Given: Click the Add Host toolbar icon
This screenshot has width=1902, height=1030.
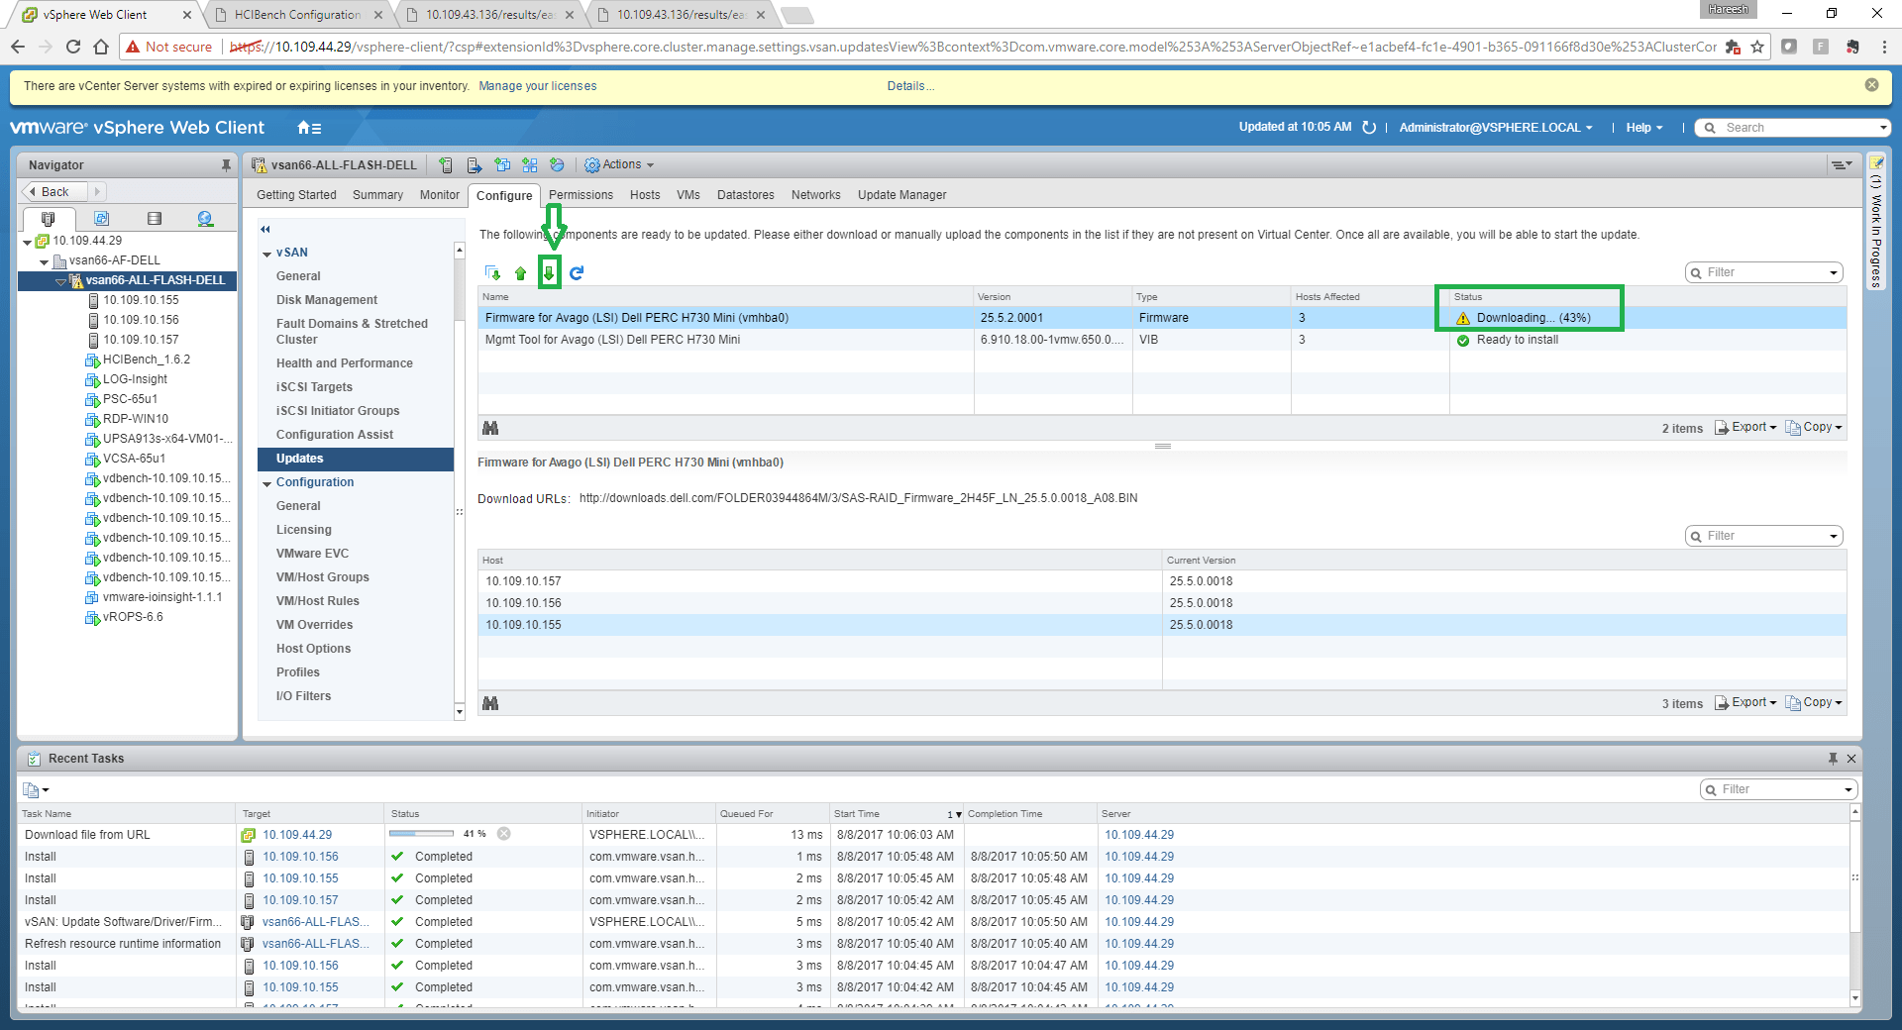Looking at the screenshot, I should point(446,165).
